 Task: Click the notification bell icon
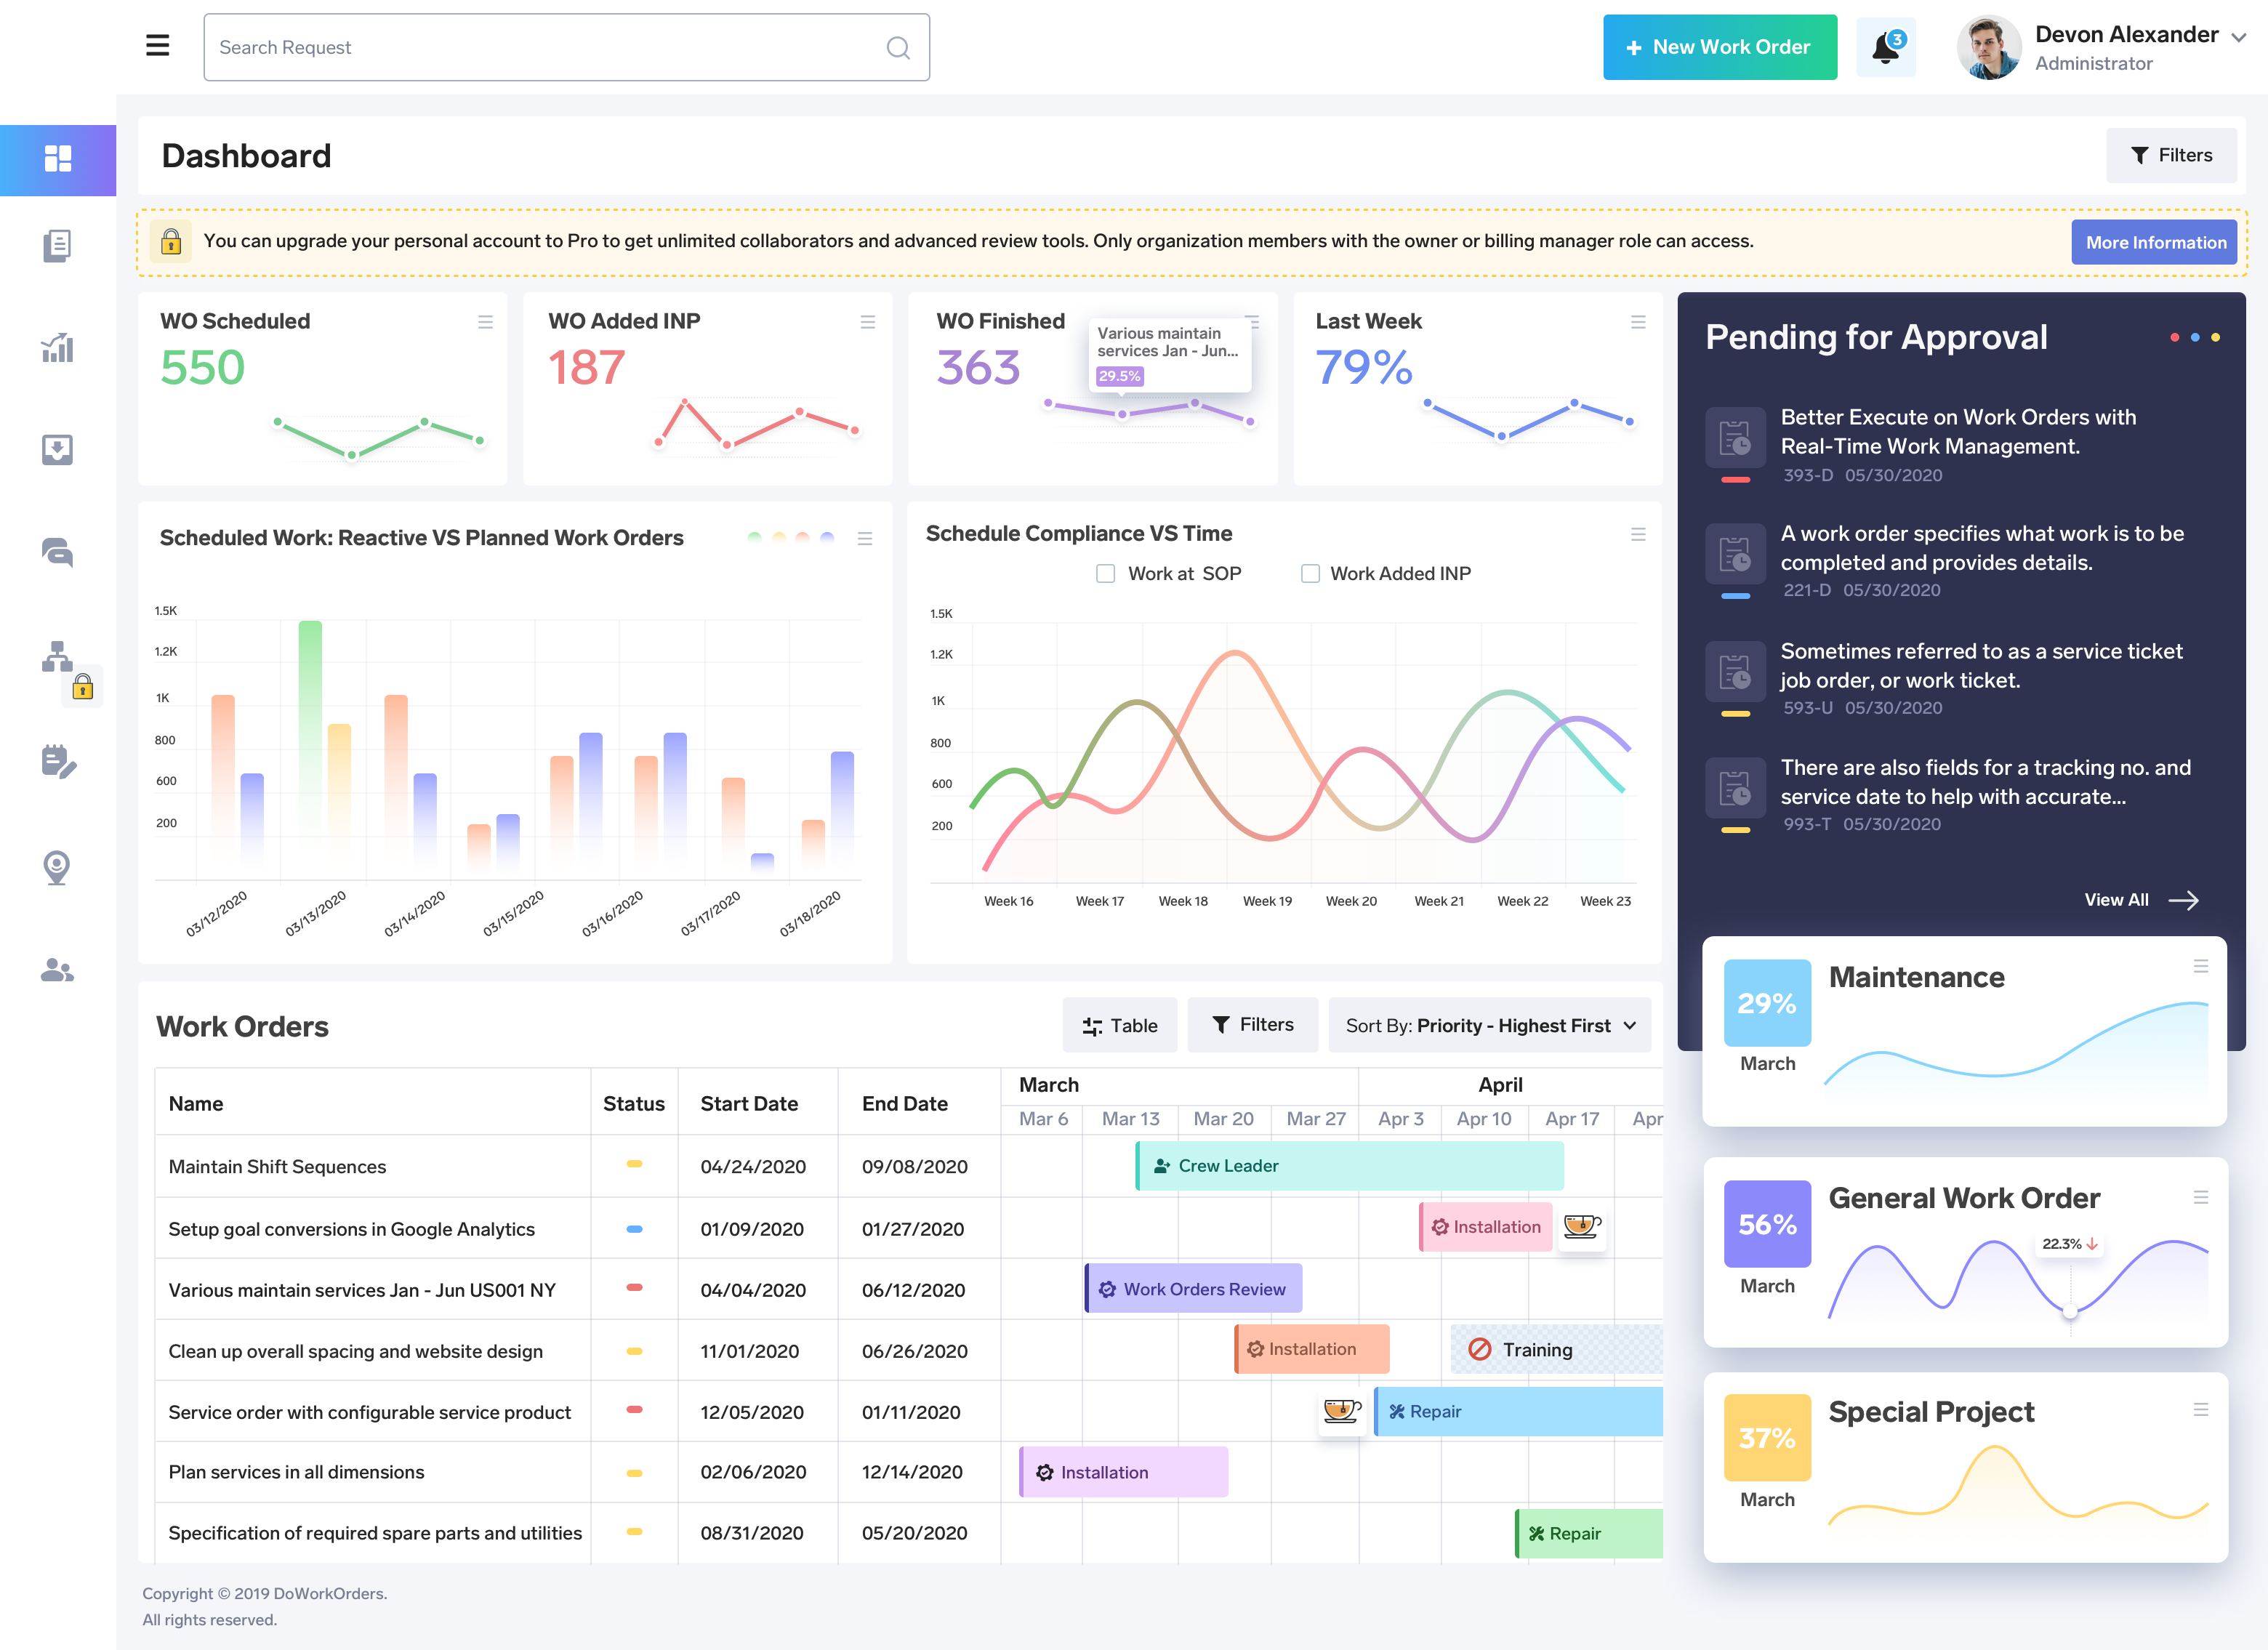click(1885, 47)
